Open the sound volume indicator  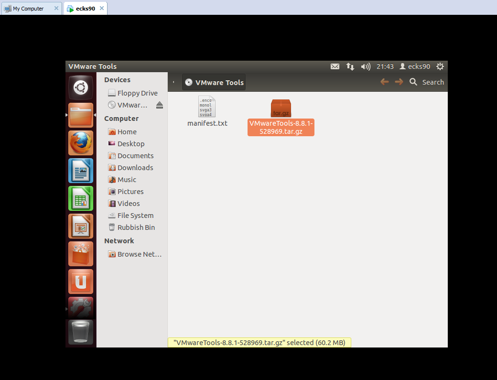pos(366,66)
